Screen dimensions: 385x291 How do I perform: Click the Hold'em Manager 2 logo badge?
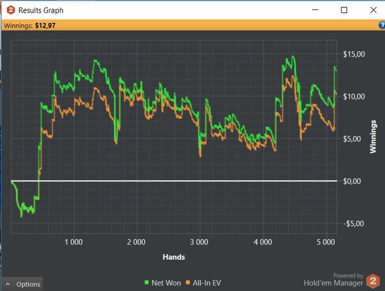[x=373, y=281]
